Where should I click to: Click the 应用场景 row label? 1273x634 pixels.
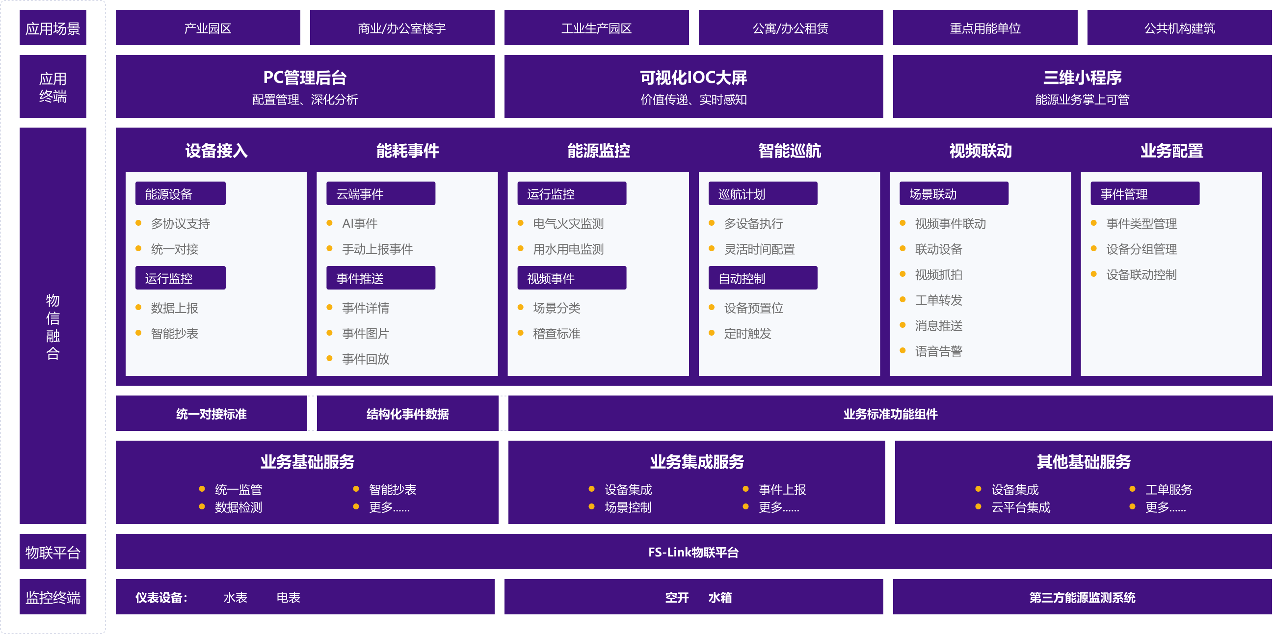click(x=53, y=27)
